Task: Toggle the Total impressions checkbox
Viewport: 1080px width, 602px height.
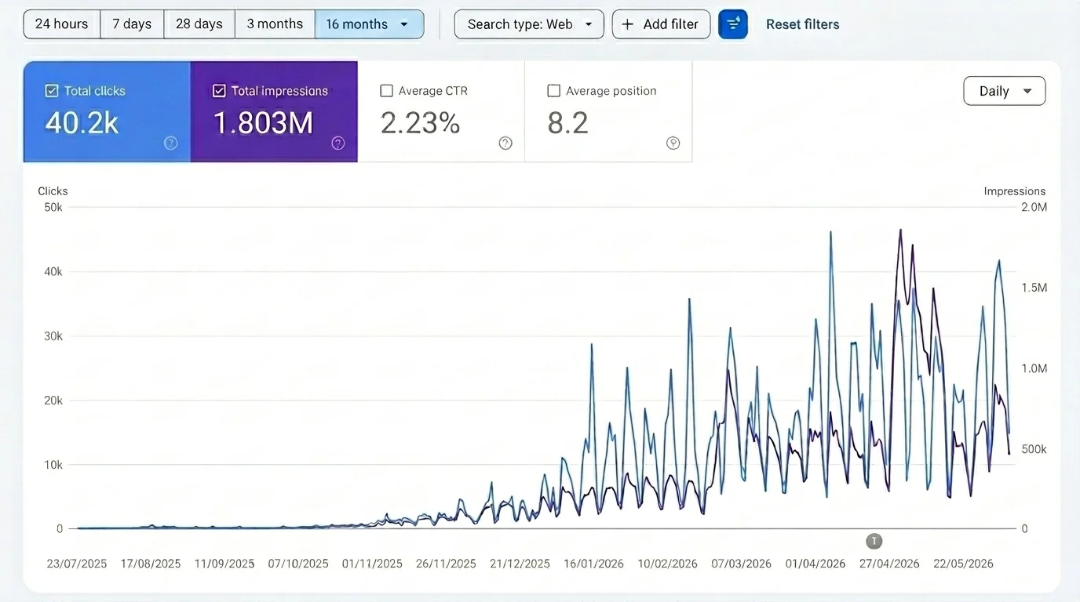Action: (x=219, y=91)
